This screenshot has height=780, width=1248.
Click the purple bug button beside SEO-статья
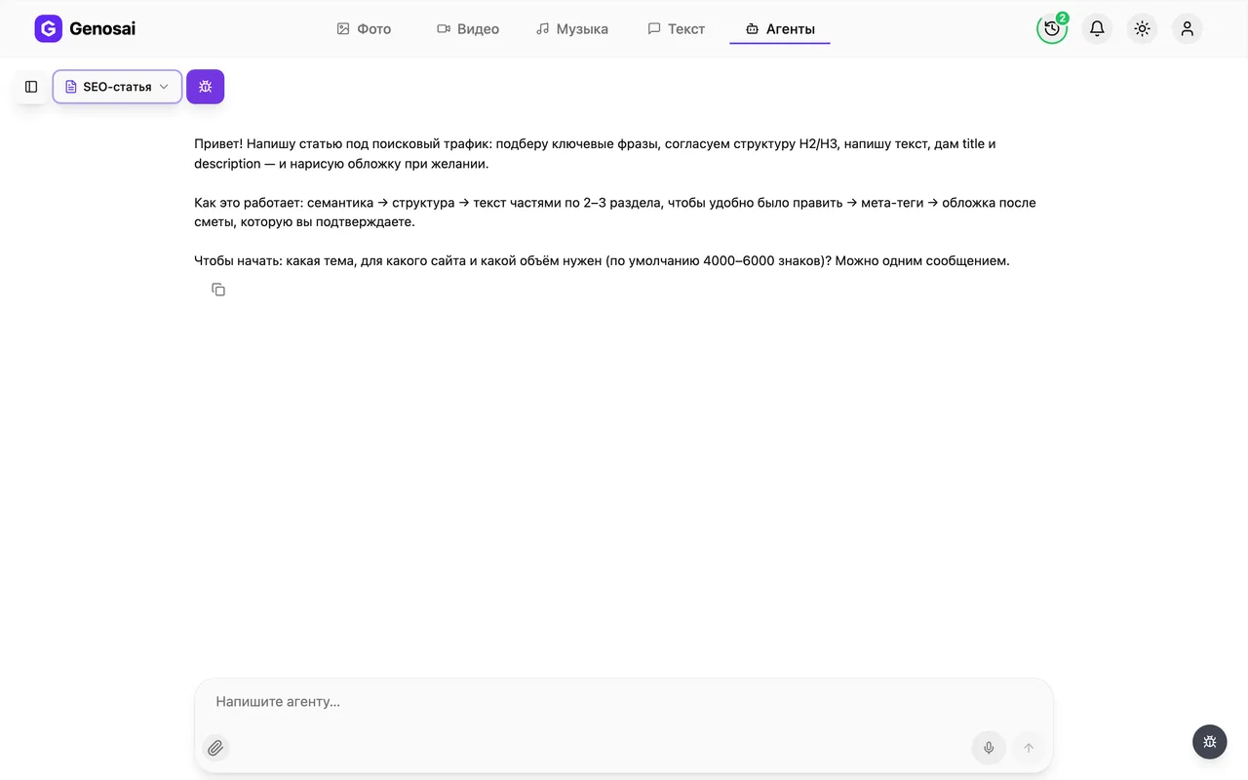205,87
